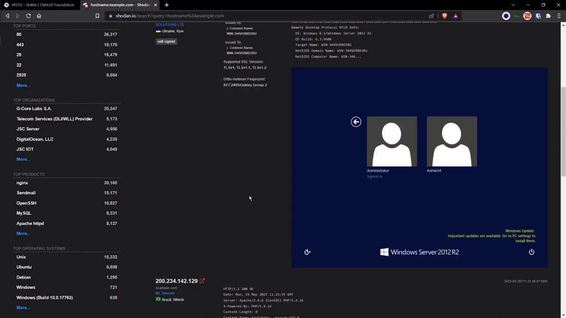Open the 200.234.142.129 host result
Image resolution: width=566 pixels, height=318 pixels.
tap(176, 281)
